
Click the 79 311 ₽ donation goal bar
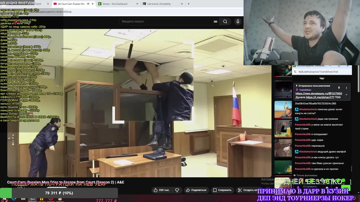tap(59, 193)
